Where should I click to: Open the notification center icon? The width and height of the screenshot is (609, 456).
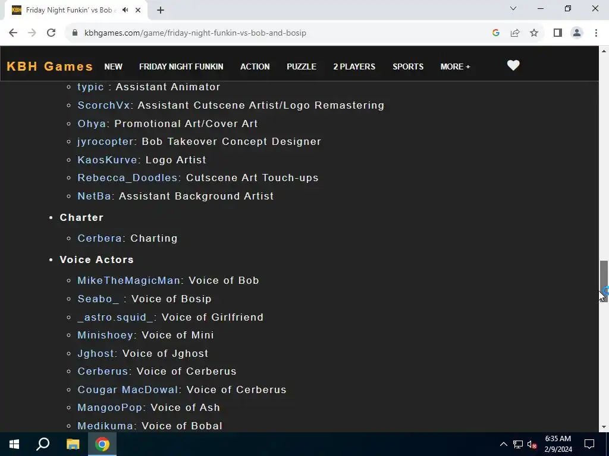[589, 444]
